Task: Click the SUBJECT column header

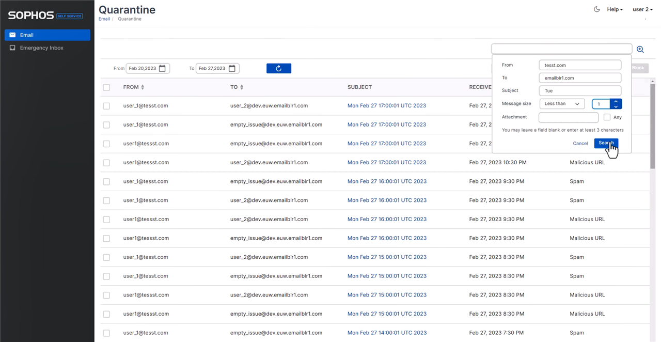Action: coord(359,87)
